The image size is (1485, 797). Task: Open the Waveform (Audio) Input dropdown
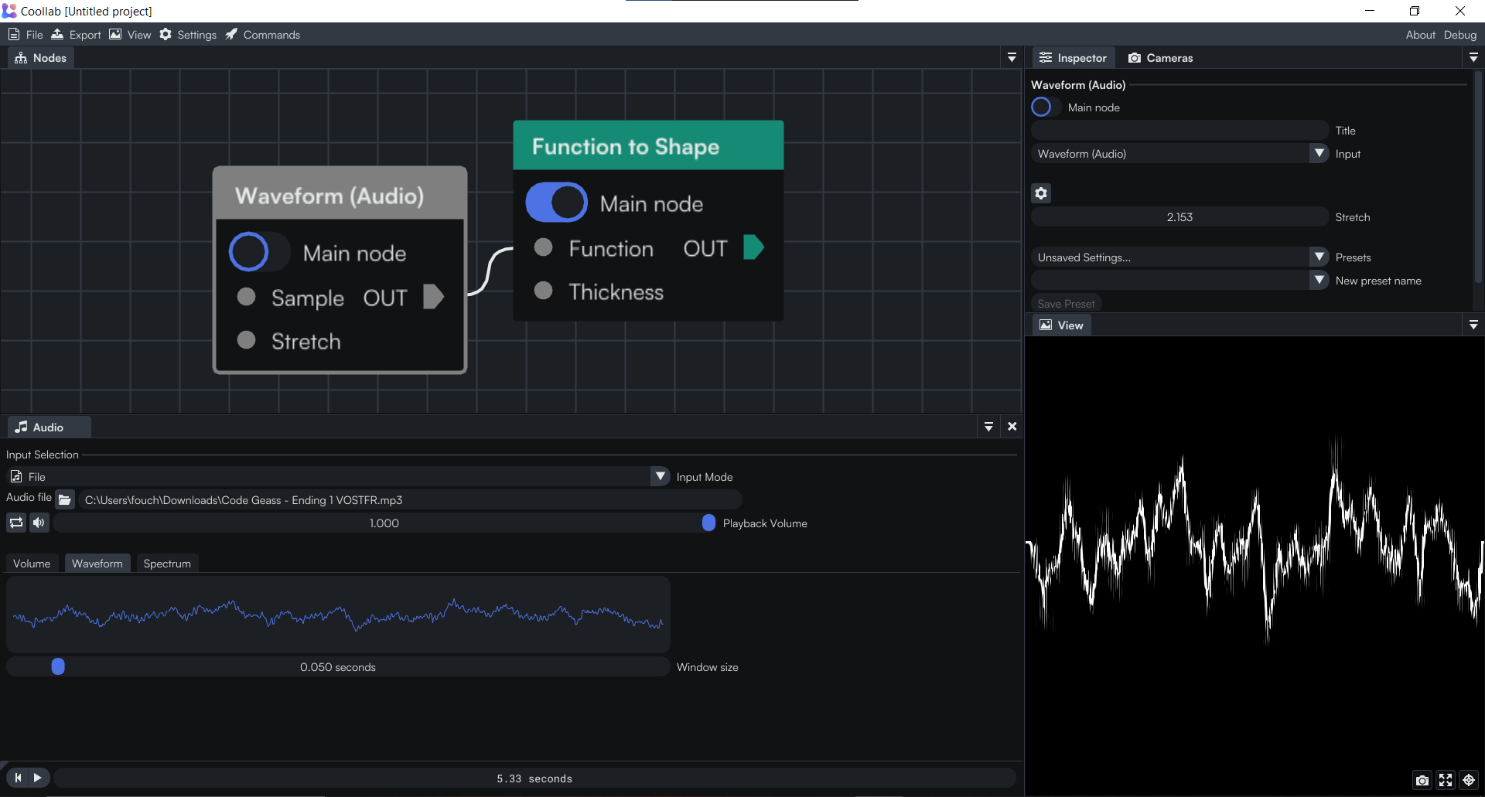[x=1180, y=154]
